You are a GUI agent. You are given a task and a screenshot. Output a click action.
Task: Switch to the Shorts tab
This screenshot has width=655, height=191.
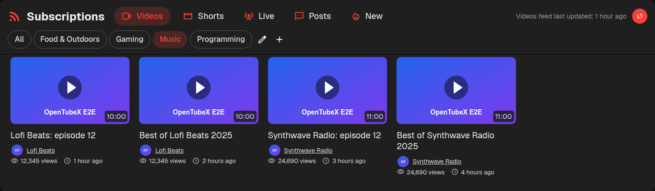pos(204,16)
